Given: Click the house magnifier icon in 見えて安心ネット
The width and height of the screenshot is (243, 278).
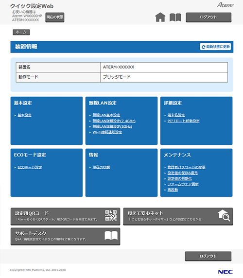Looking at the screenshot, I should point(224,215).
